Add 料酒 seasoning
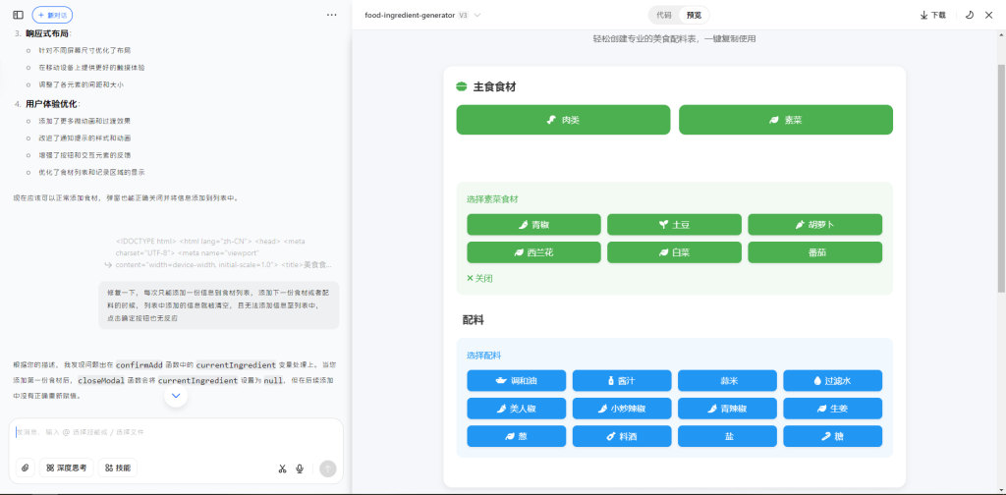The width and height of the screenshot is (1006, 495). click(x=622, y=436)
